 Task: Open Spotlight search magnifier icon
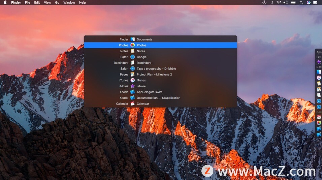pyautogui.click(x=301, y=2)
